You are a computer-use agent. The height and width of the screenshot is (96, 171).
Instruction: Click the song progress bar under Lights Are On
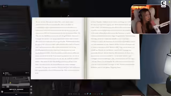[16, 93]
